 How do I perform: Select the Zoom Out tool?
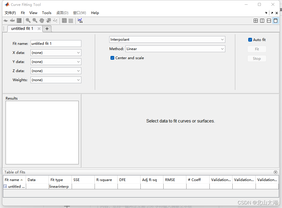(34, 21)
